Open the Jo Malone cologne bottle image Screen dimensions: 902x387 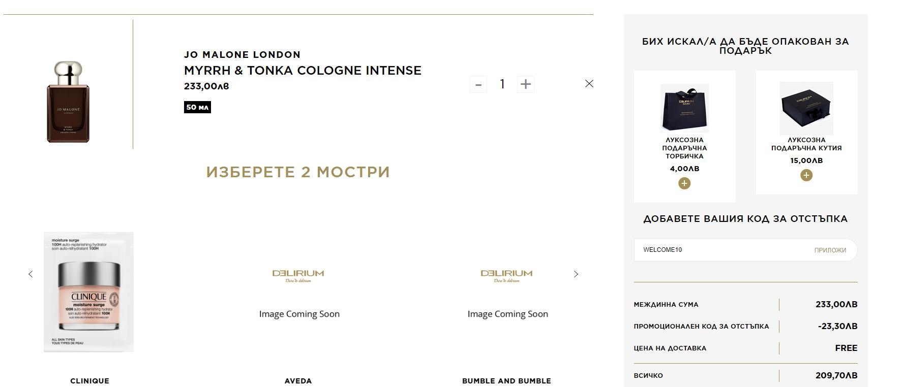click(x=68, y=102)
